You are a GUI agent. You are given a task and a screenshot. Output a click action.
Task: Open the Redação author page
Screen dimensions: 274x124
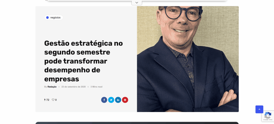tap(52, 87)
